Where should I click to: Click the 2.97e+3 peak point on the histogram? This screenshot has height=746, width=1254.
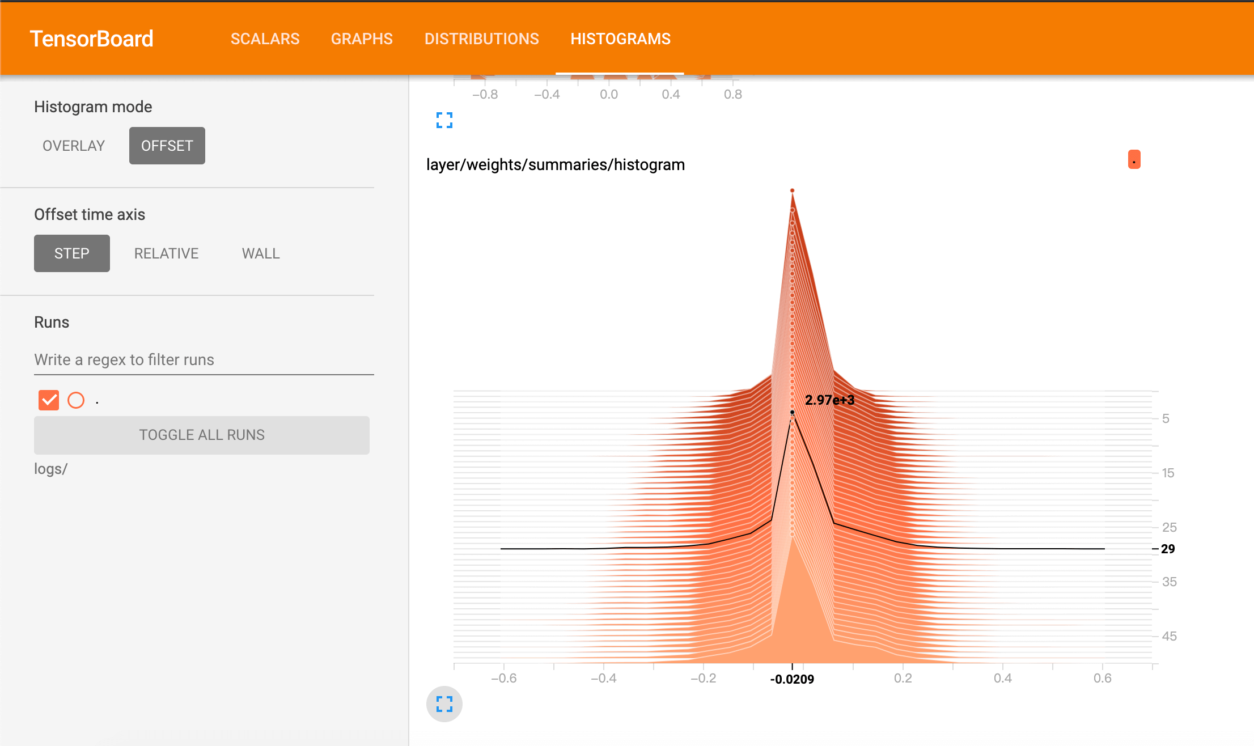(x=792, y=412)
